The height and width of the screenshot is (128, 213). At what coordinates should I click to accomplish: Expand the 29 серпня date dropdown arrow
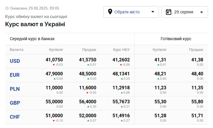[201, 12]
